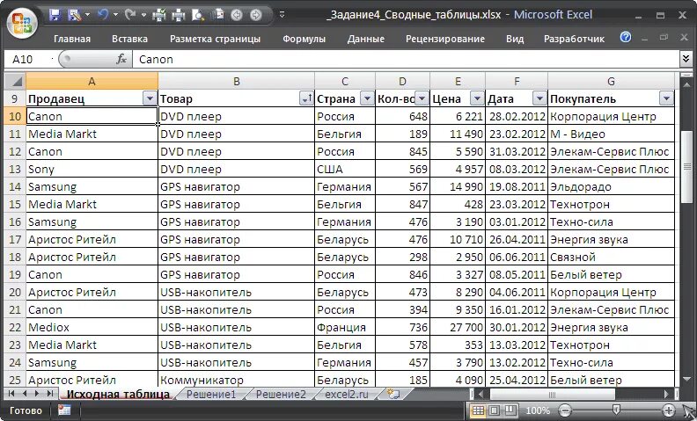Customize Quick Access Toolbar dropdown
The width and height of the screenshot is (697, 421).
[x=282, y=15]
